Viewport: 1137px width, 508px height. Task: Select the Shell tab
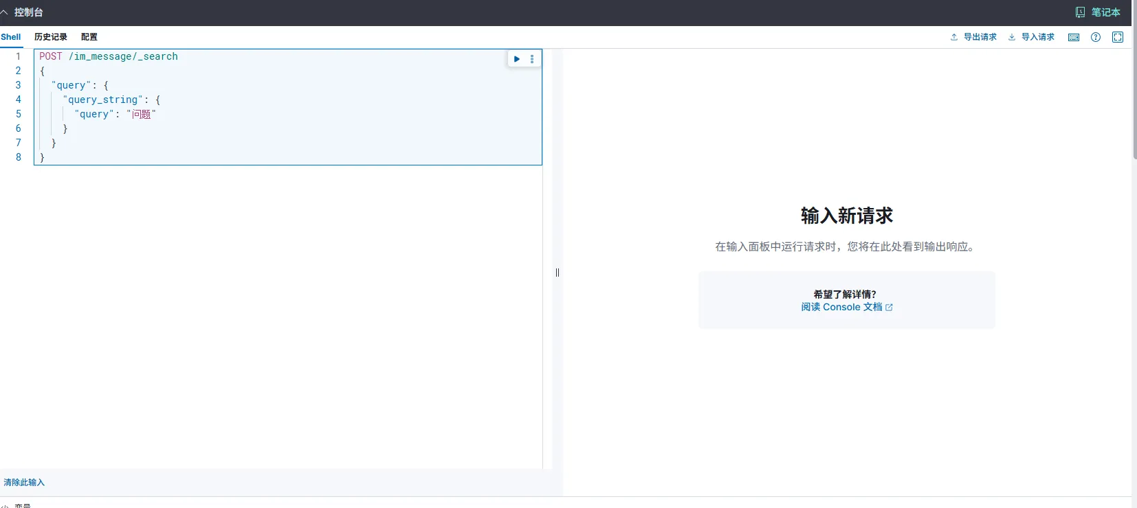(11, 37)
